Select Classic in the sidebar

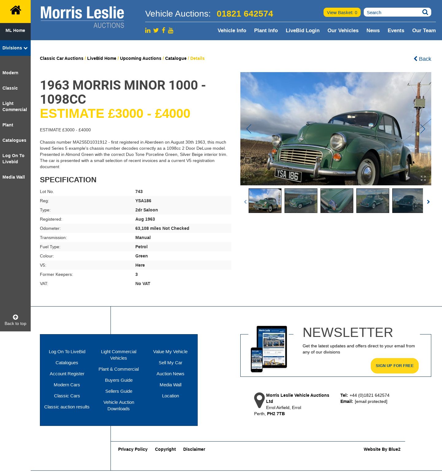pos(10,88)
